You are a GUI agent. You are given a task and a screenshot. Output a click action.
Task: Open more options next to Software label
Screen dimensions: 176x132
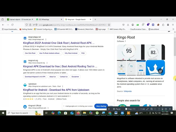pyautogui.click(x=125, y=41)
